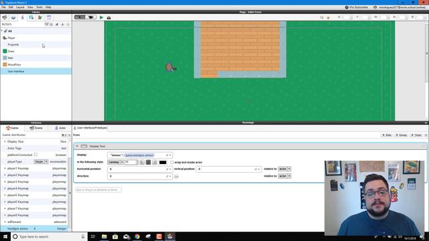The width and height of the screenshot is (429, 241).
Task: Click the edit pencil icon in Actors header
Action: [x=57, y=24]
